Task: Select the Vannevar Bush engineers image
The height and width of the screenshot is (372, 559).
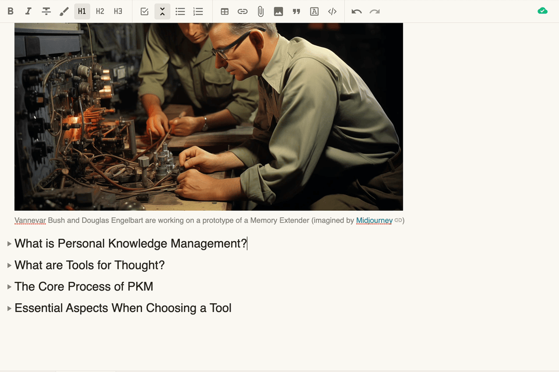Action: [x=208, y=116]
